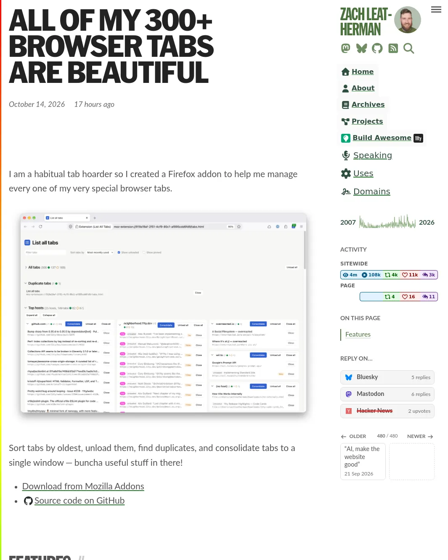Click the person icon beside About
This screenshot has width=448, height=560.
pos(345,88)
